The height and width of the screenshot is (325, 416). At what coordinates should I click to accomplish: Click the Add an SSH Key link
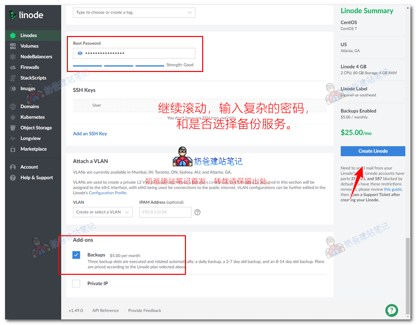[90, 134]
